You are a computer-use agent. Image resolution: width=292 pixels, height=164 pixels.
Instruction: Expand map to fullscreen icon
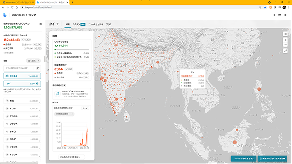click(x=286, y=51)
